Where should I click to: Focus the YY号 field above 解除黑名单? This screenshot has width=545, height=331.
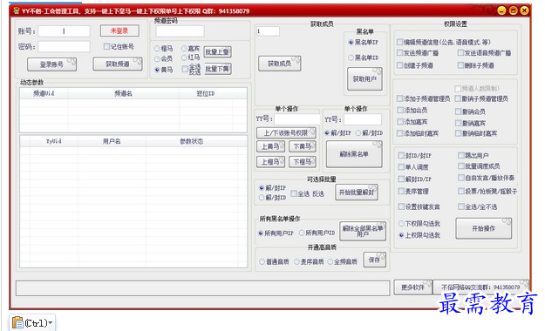click(363, 119)
